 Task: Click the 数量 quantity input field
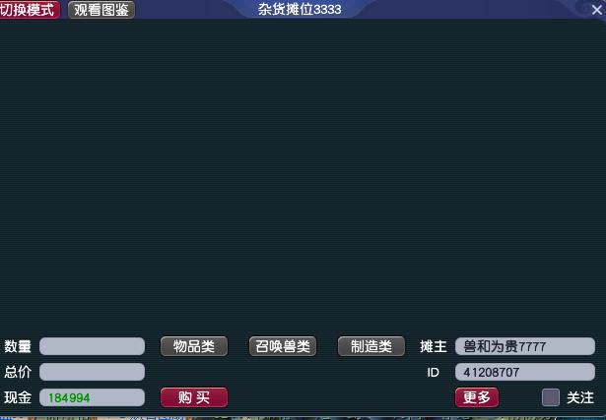pos(93,346)
